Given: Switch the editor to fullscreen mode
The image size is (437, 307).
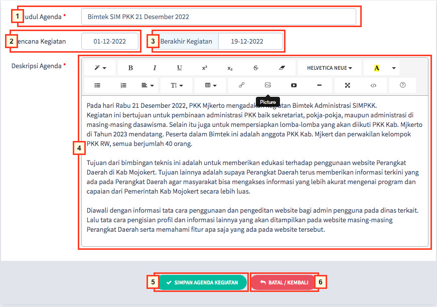Looking at the screenshot, I should pyautogui.click(x=347, y=85).
